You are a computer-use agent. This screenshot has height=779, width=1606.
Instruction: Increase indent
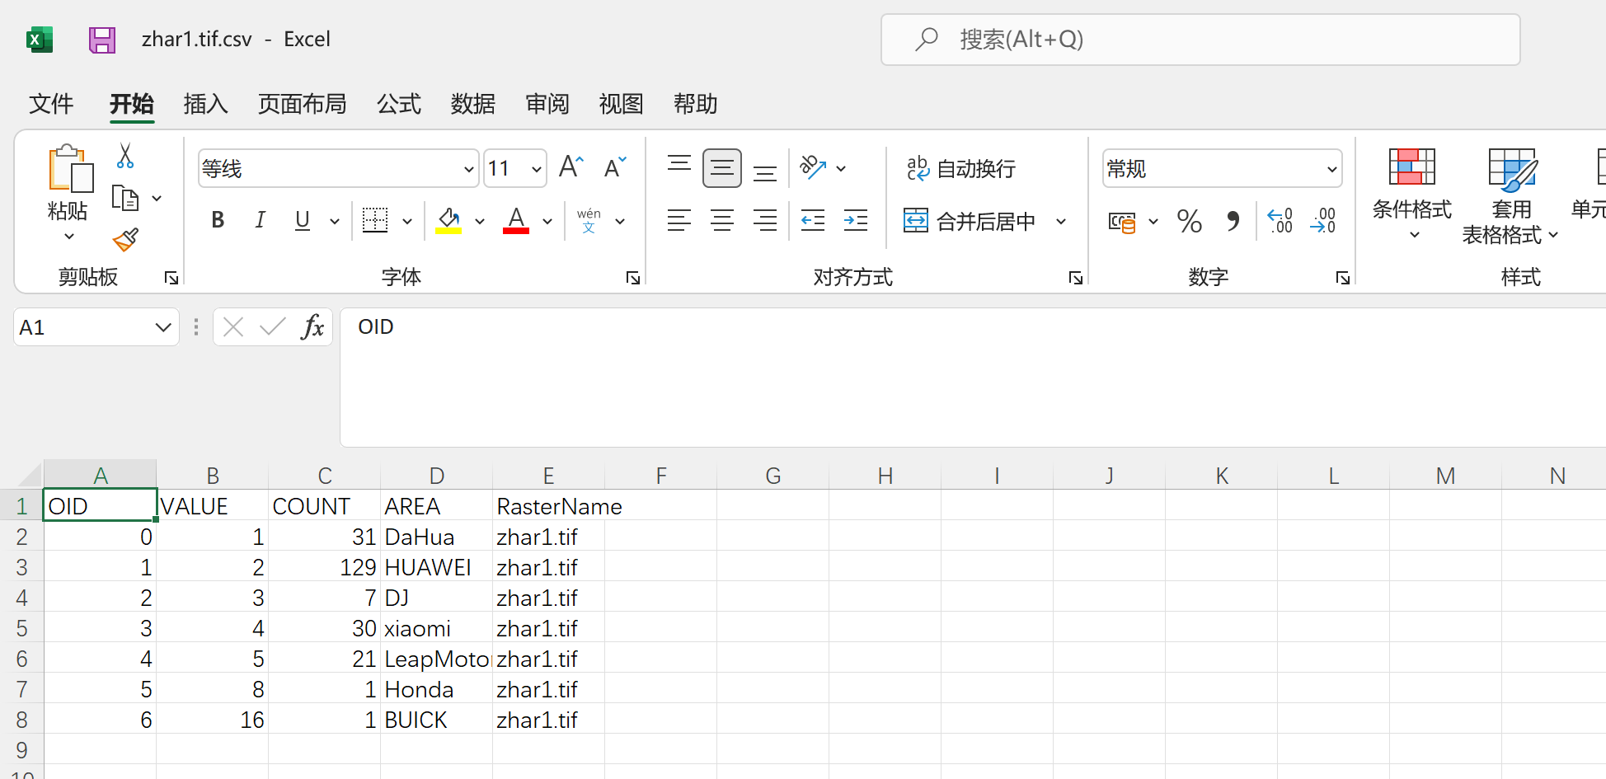856,220
